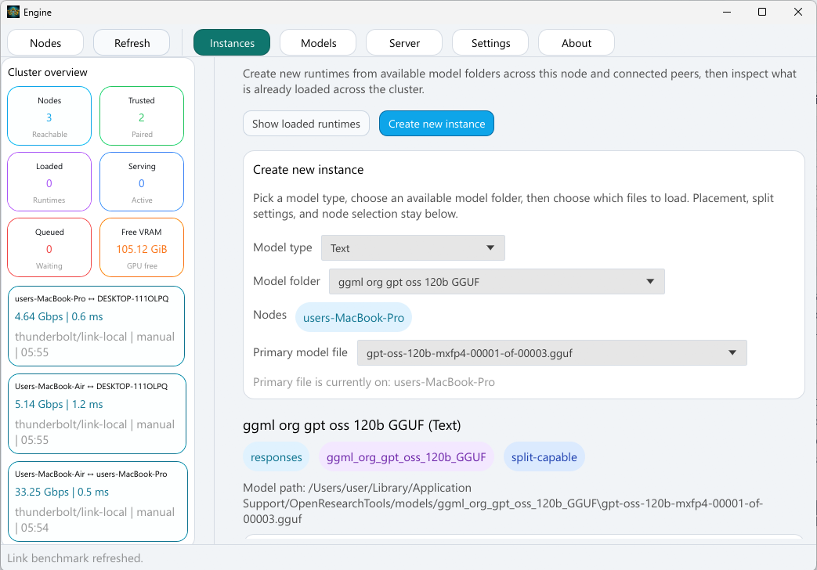Click the Nodes Reachable card
817x570 pixels.
[49, 116]
